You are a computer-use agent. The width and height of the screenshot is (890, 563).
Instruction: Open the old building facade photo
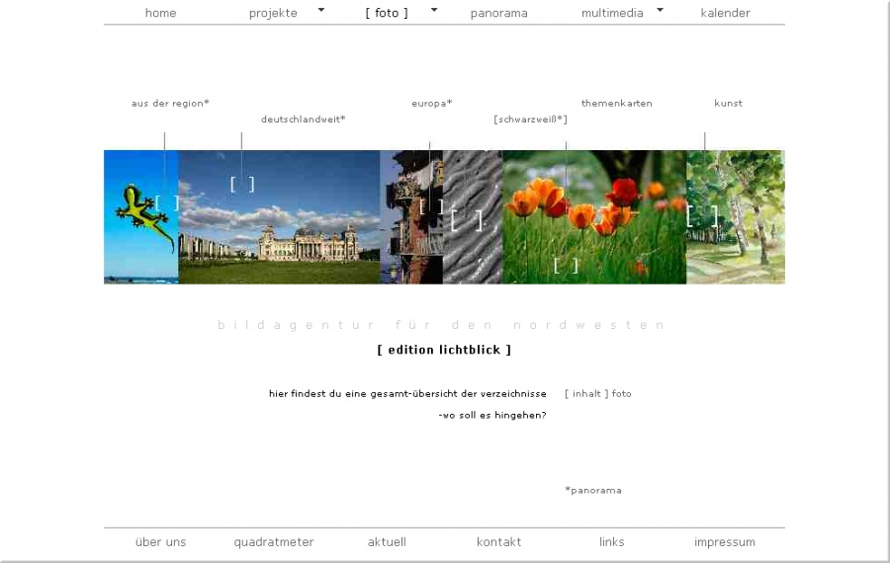click(x=411, y=217)
